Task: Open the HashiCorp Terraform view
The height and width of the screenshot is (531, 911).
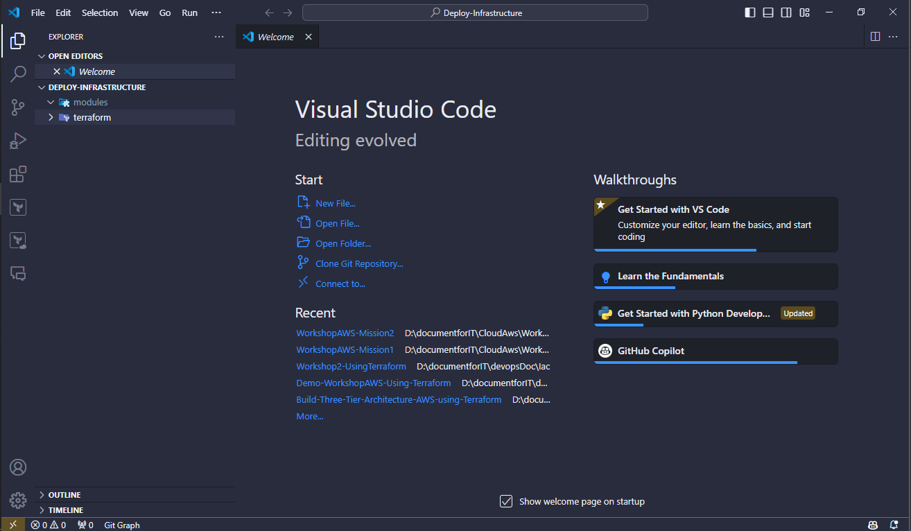Action: point(18,207)
